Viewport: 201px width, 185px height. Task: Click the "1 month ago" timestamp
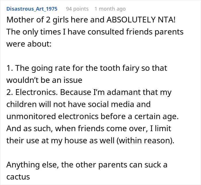pyautogui.click(x=110, y=9)
